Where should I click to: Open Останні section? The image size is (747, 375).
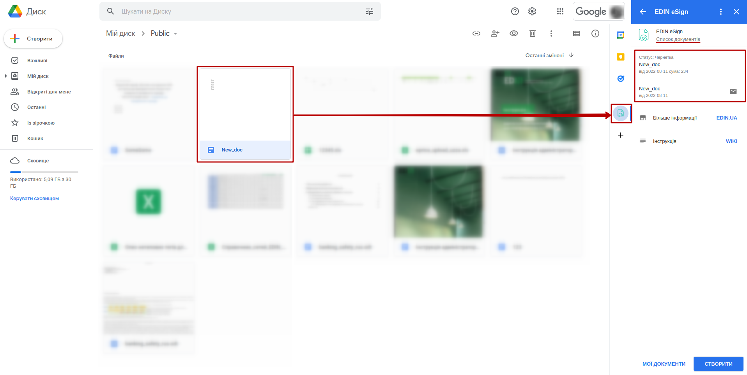coord(36,107)
